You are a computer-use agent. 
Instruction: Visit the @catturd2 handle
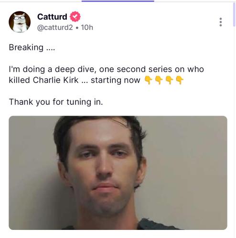pyautogui.click(x=55, y=28)
